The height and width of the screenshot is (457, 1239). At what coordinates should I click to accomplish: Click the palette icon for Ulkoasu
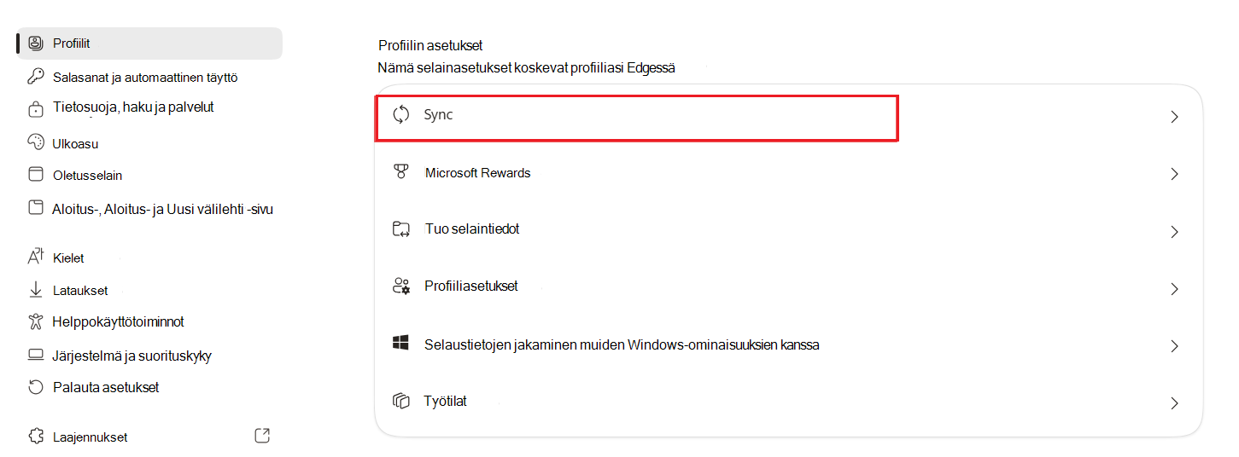point(36,142)
